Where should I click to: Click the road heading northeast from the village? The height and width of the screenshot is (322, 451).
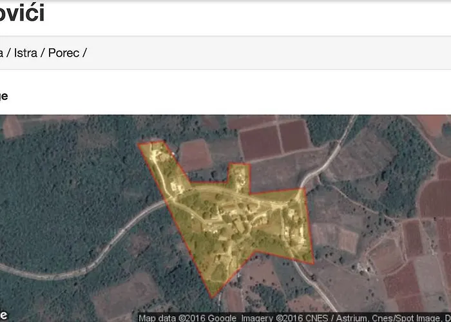point(329,158)
